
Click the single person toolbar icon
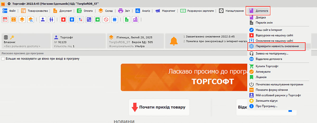click(x=43, y=19)
